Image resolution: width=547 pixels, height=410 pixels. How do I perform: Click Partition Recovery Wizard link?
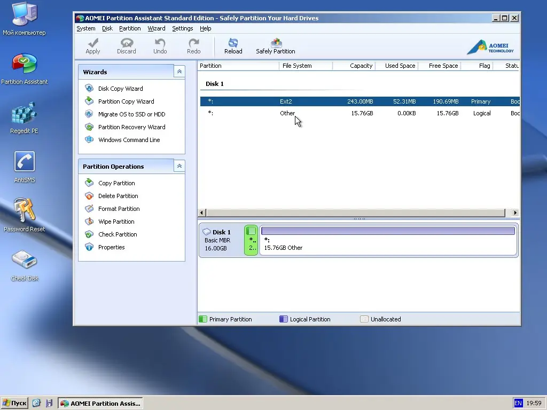(x=131, y=127)
